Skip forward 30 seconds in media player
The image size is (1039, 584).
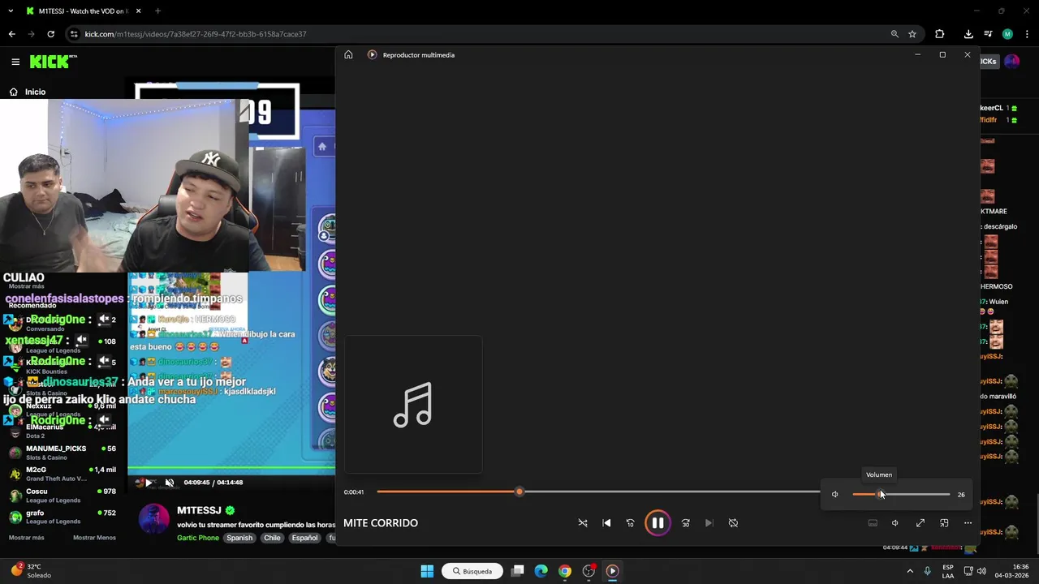click(685, 523)
